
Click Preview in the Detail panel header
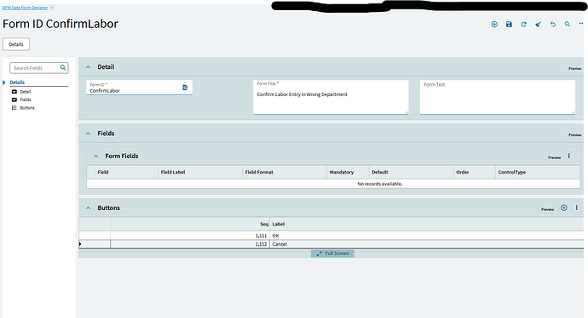click(x=575, y=69)
